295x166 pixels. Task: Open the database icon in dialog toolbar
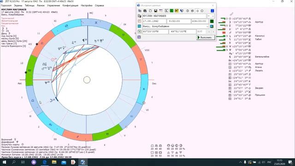pos(145,11)
